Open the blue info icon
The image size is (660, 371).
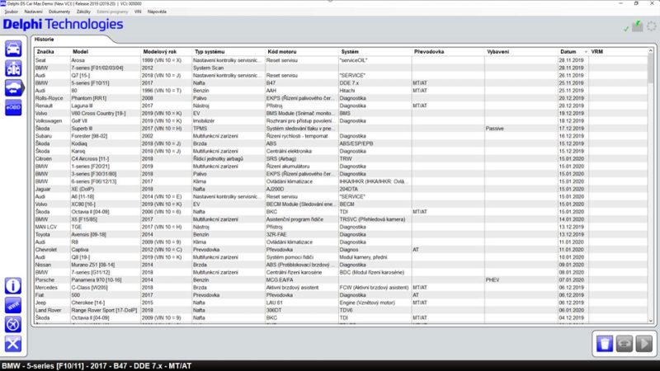click(x=14, y=285)
